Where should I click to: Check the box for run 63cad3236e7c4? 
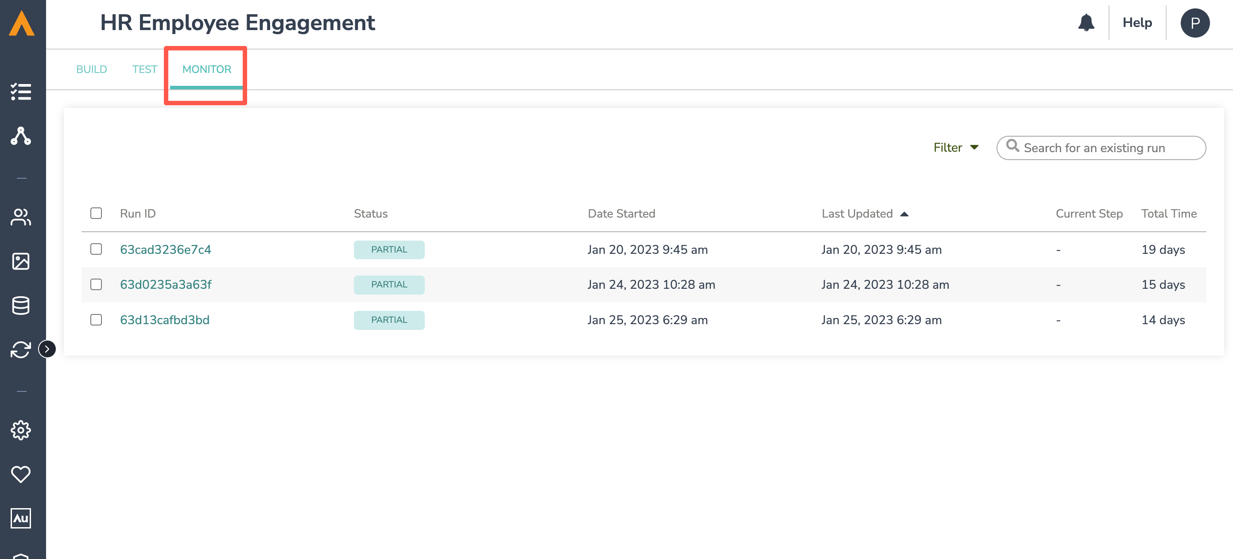click(96, 249)
